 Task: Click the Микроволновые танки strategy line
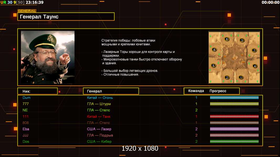coord(142,61)
